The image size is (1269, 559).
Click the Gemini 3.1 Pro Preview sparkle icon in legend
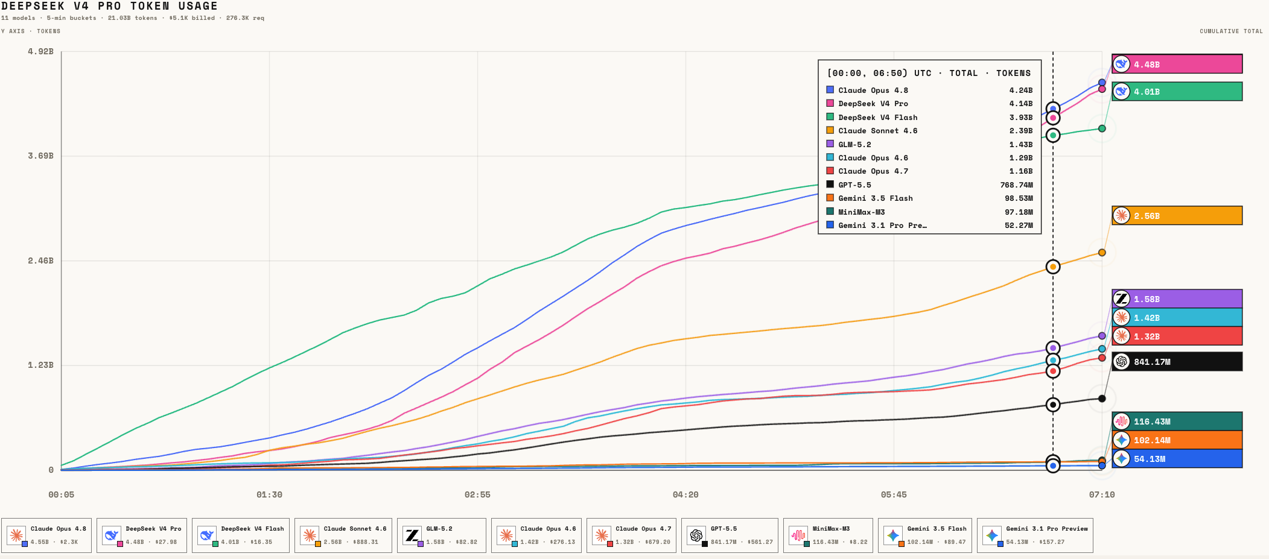(x=992, y=535)
